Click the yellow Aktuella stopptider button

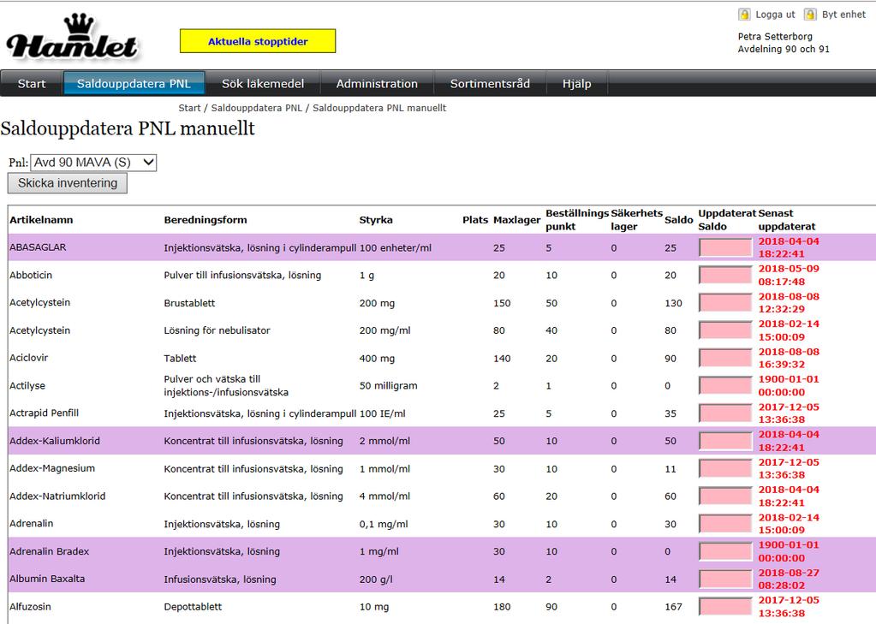pyautogui.click(x=258, y=41)
